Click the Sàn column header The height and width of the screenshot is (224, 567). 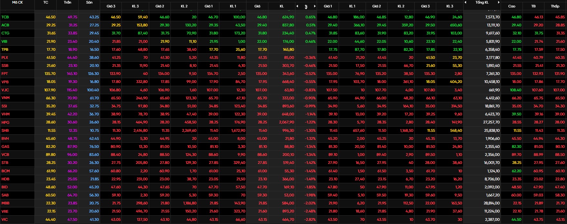tap(89, 2)
